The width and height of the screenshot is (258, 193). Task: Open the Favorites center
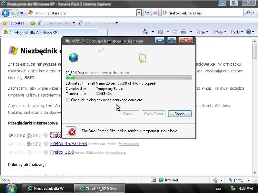(x=13, y=23)
